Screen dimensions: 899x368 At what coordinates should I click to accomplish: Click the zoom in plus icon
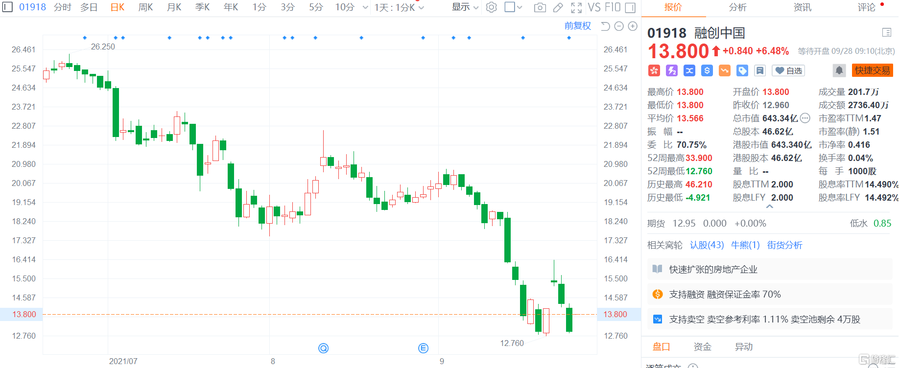click(633, 26)
